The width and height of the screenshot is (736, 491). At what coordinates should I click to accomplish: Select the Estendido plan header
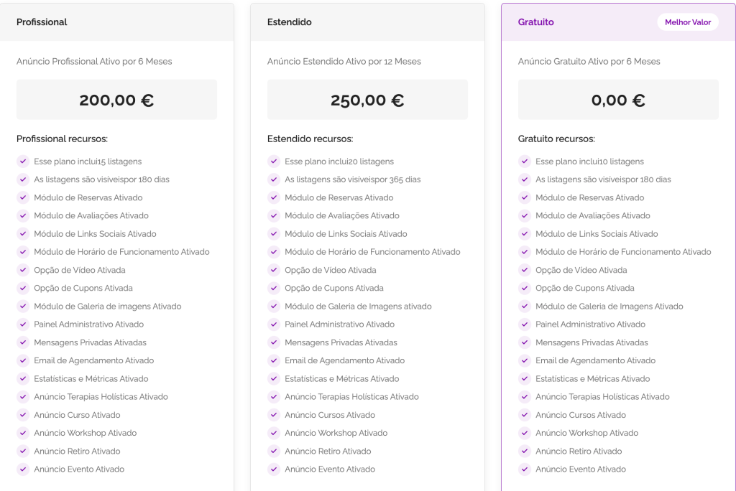290,22
